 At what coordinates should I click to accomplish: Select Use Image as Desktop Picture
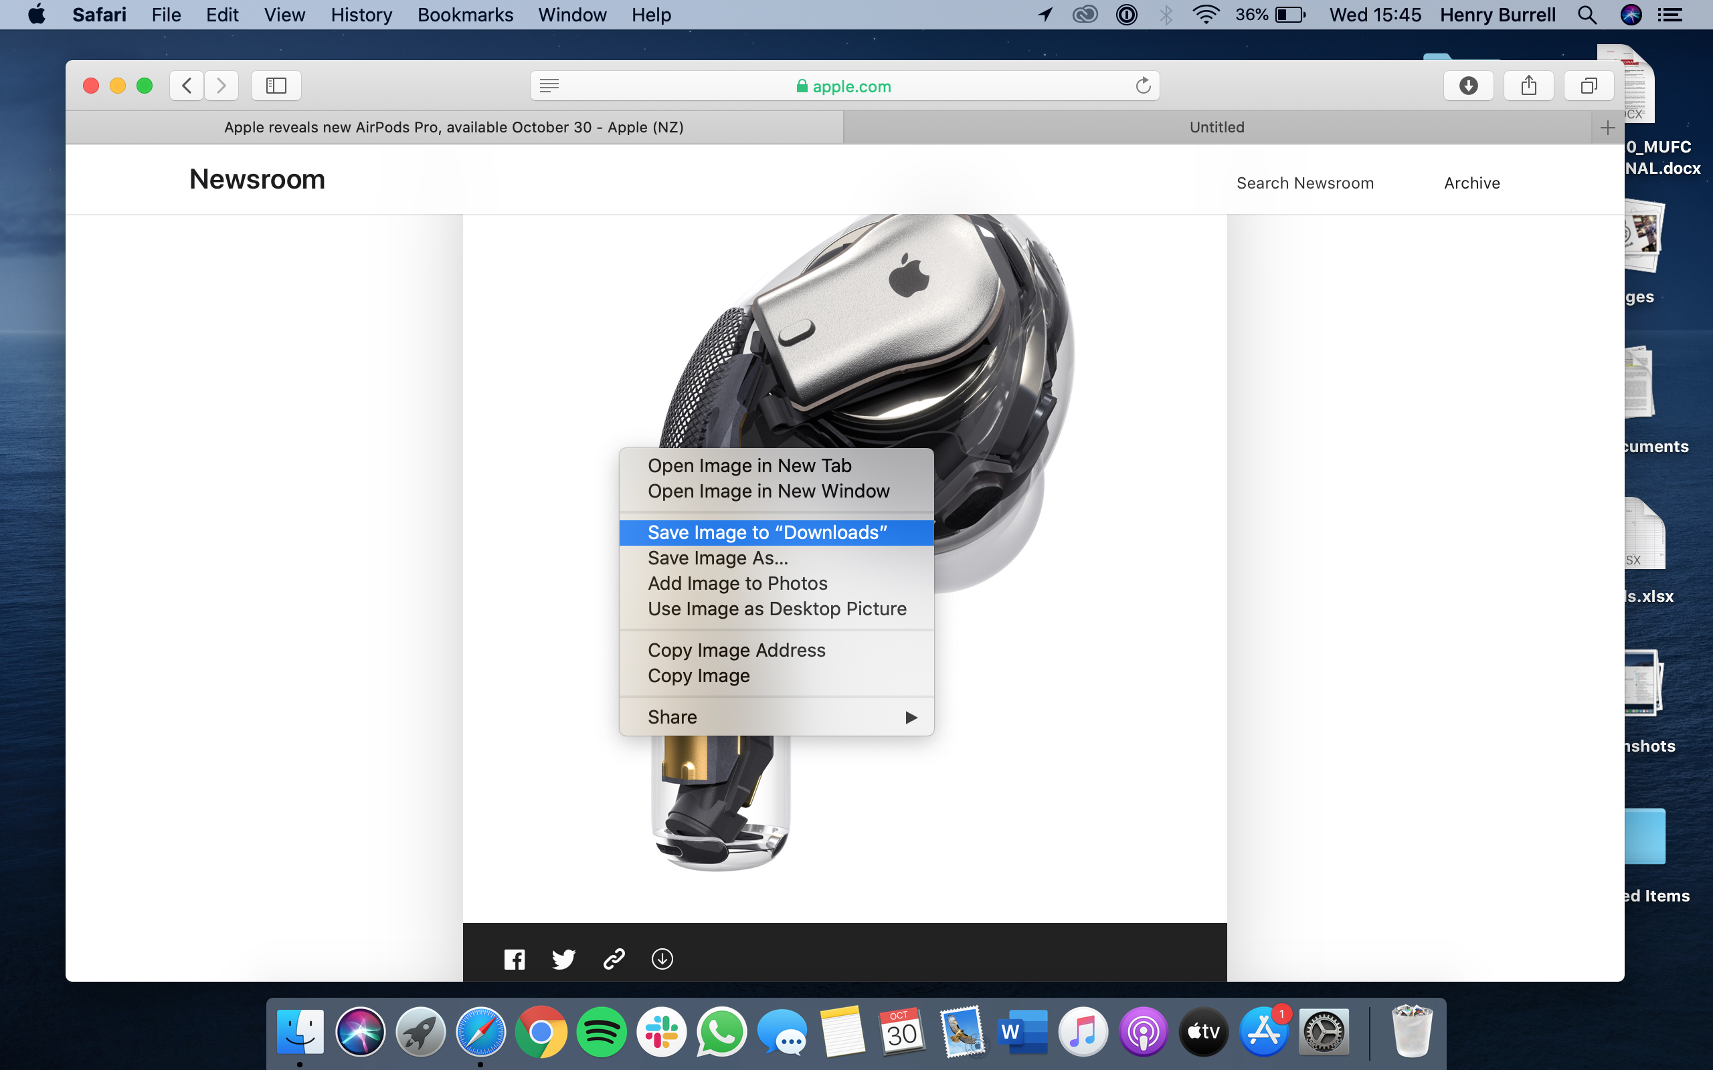pos(776,609)
